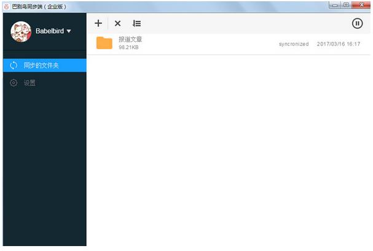373x251 pixels.
Task: Click the Babelbird user avatar picture
Action: [x=21, y=32]
